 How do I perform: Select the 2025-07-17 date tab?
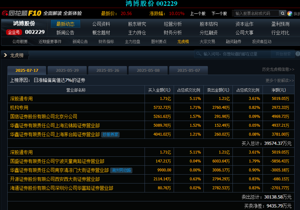(27, 70)
